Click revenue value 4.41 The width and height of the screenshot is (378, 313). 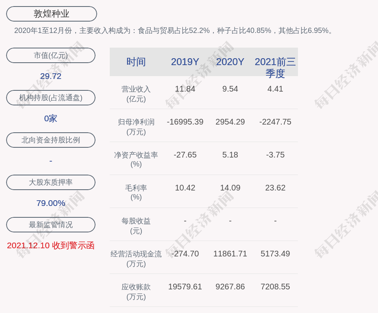click(275, 89)
